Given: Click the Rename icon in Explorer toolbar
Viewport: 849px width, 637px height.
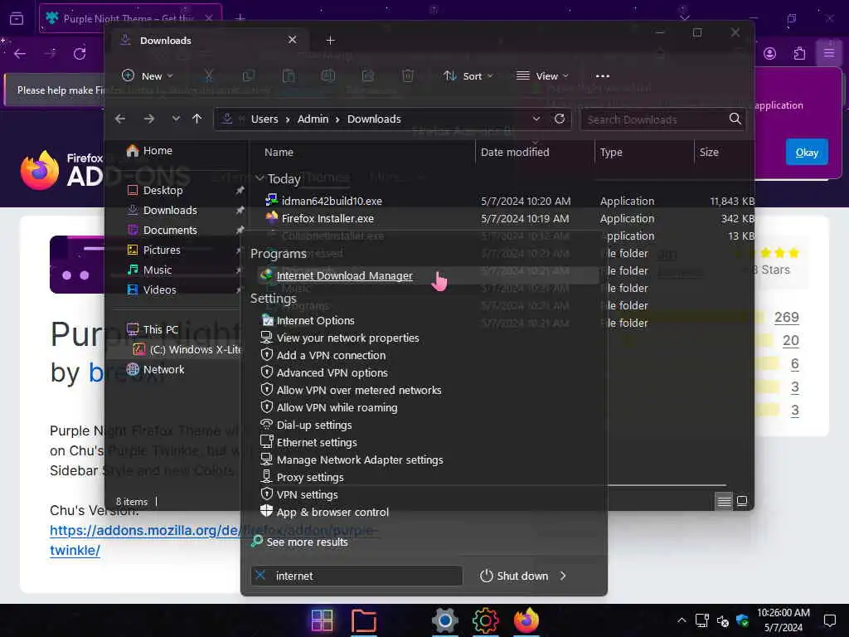Looking at the screenshot, I should (x=328, y=75).
